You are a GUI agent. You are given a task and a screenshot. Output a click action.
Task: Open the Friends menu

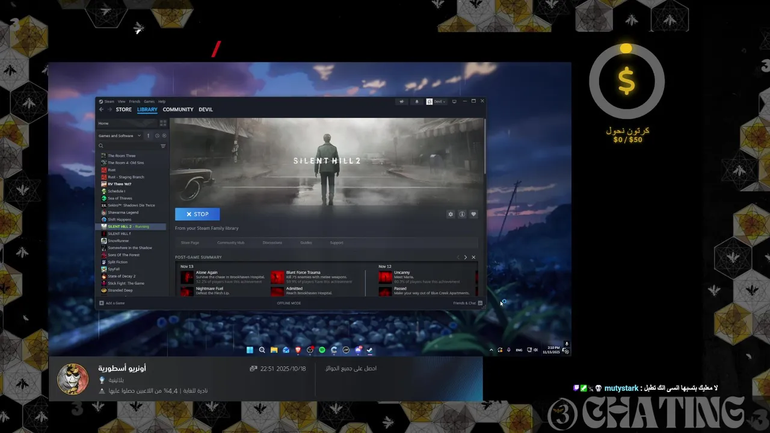pos(135,102)
